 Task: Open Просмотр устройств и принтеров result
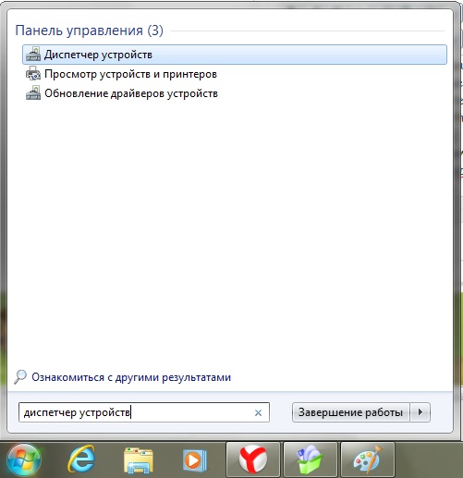(x=235, y=74)
